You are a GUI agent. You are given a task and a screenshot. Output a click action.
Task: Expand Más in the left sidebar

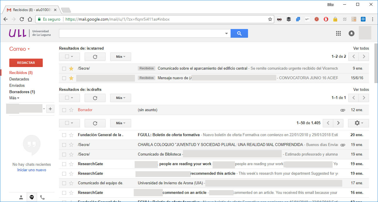point(14,98)
